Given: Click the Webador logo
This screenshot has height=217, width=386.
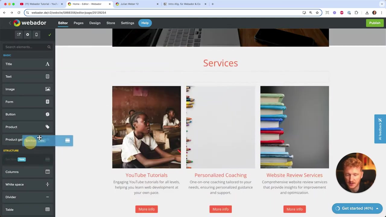Looking at the screenshot, I should pyautogui.click(x=30, y=23).
